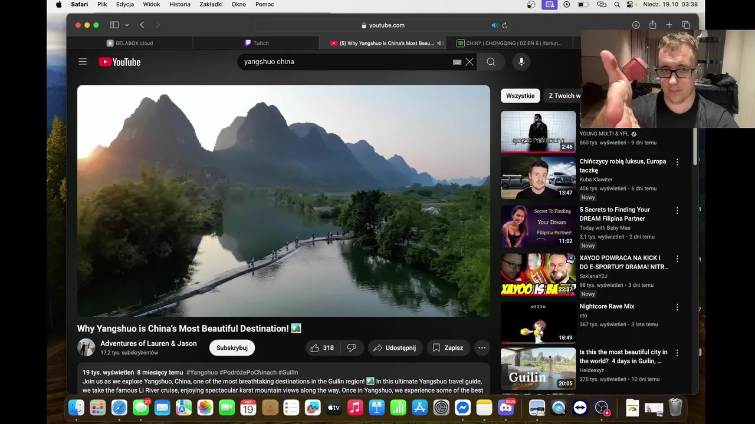Start voice search with the microphone
This screenshot has height=424, width=755.
521,62
